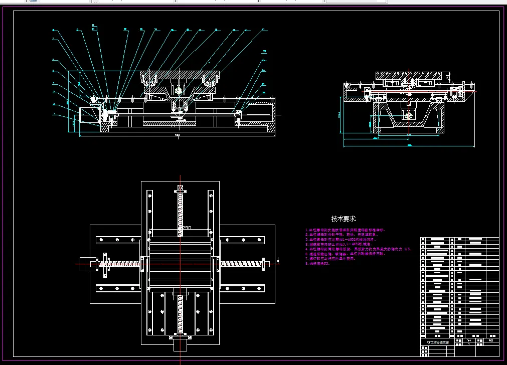Pick the motor block on the horizontal lead screw's left end
The width and height of the screenshot is (507, 365).
tap(89, 264)
